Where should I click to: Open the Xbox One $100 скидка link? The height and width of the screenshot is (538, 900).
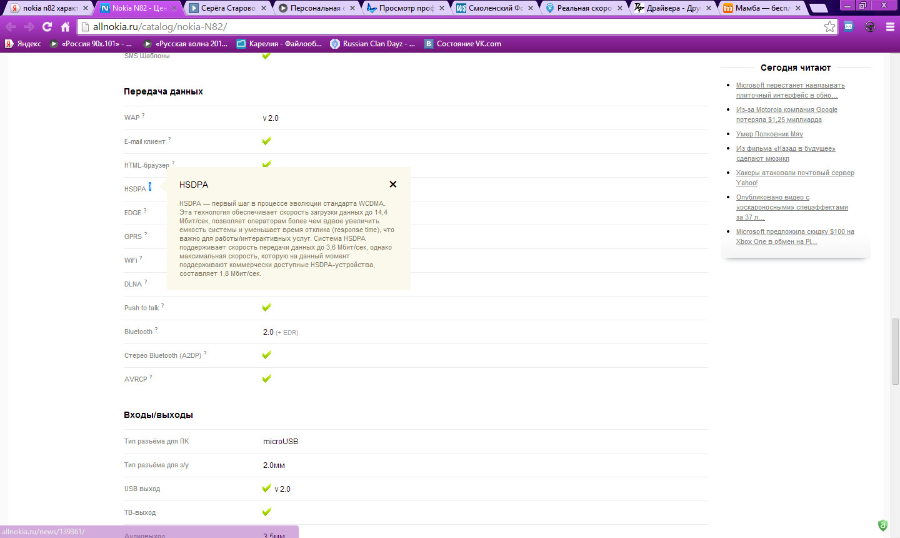[795, 236]
